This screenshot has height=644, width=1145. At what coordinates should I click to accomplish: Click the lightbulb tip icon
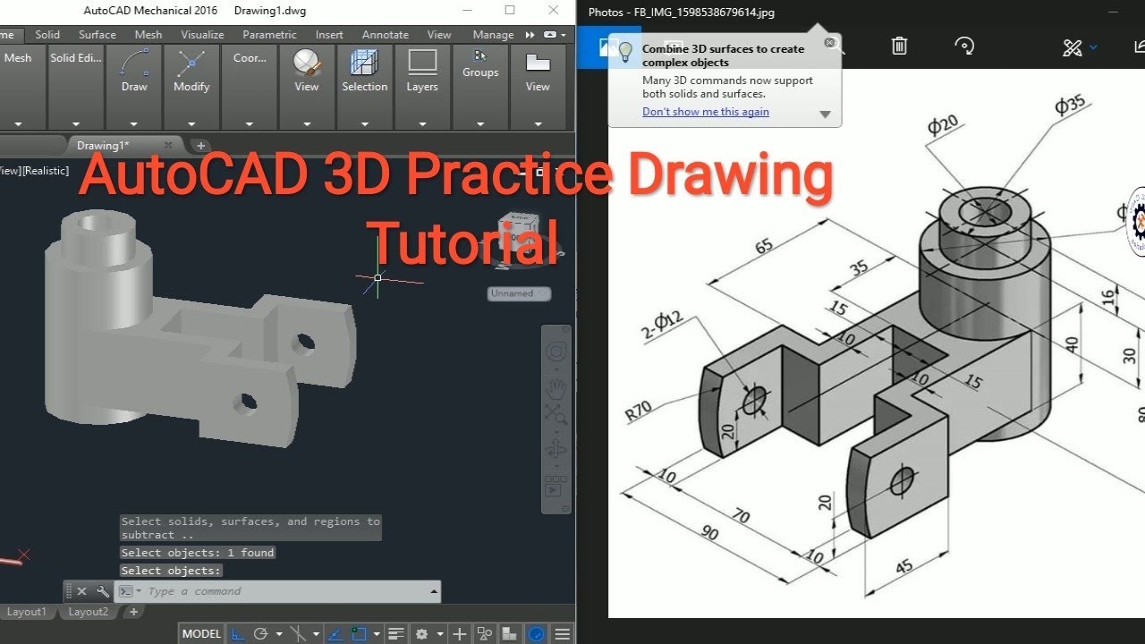click(x=625, y=52)
